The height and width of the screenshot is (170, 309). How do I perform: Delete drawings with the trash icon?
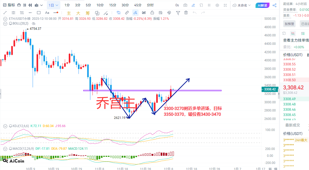coord(186,13)
